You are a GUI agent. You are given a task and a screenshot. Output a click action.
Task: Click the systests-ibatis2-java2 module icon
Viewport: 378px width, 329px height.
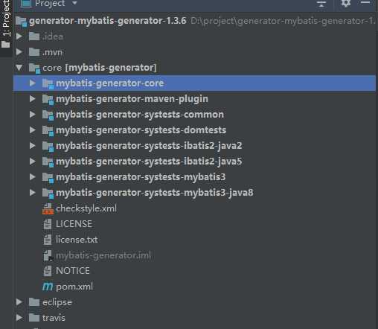coord(48,147)
